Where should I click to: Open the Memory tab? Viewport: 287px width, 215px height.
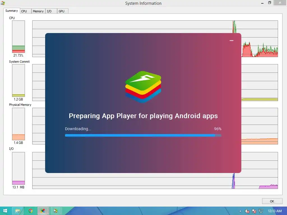[38, 11]
